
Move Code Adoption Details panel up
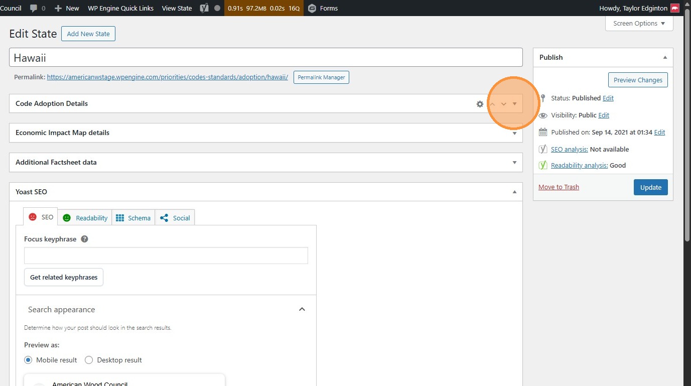492,104
